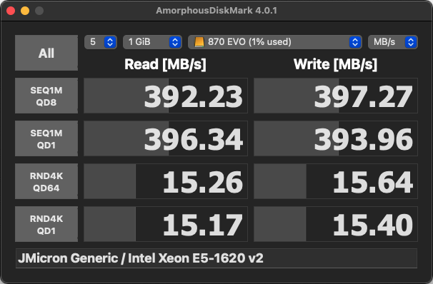Click the RND4K QD64 write result 15.64

(336, 181)
